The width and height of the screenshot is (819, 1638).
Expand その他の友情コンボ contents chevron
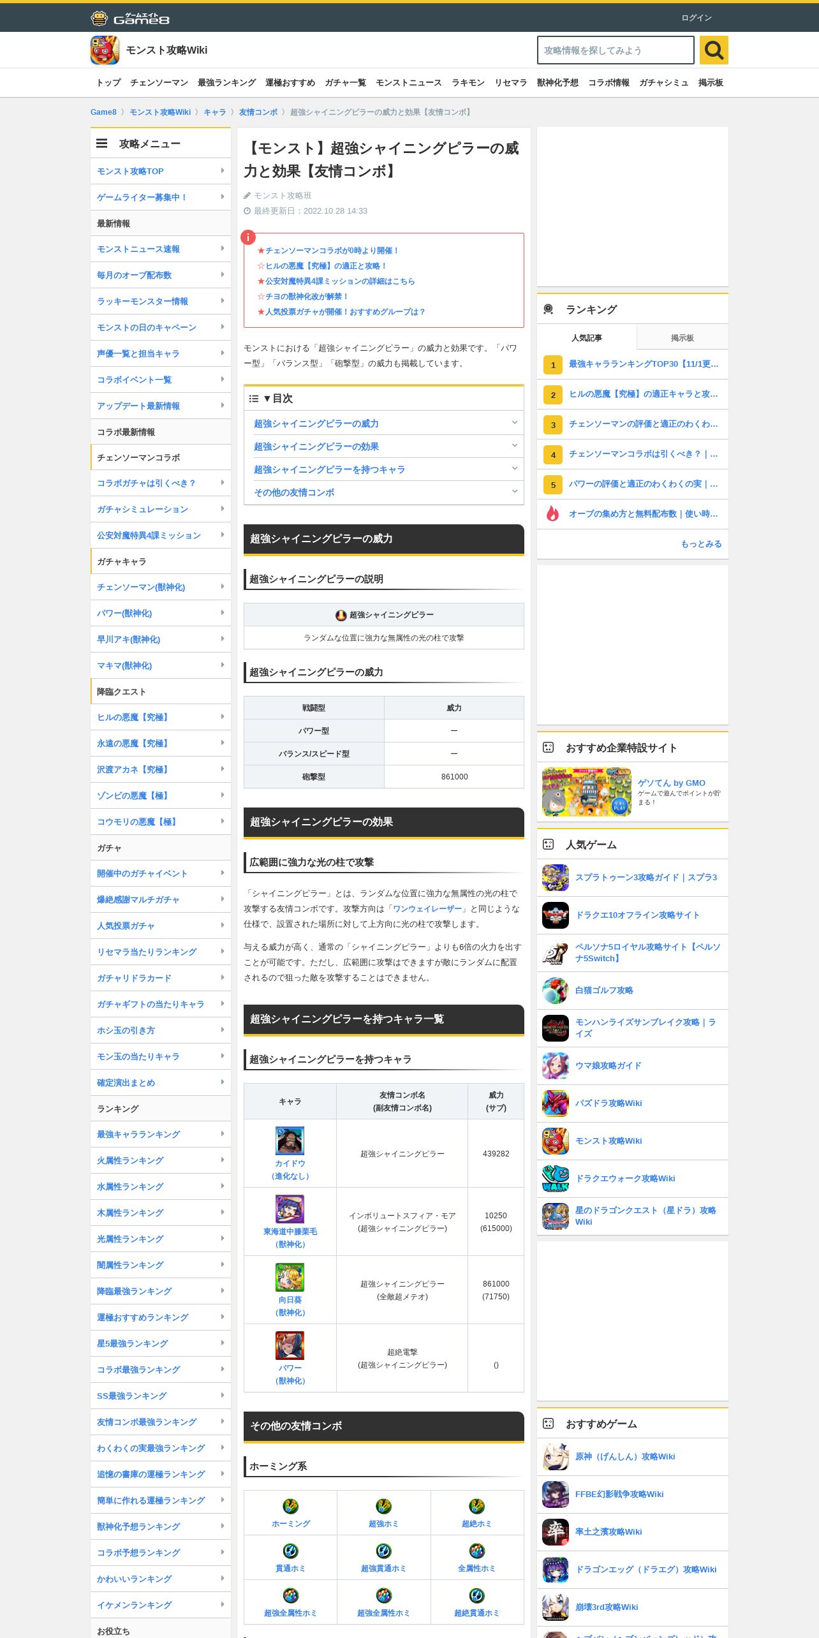(514, 492)
